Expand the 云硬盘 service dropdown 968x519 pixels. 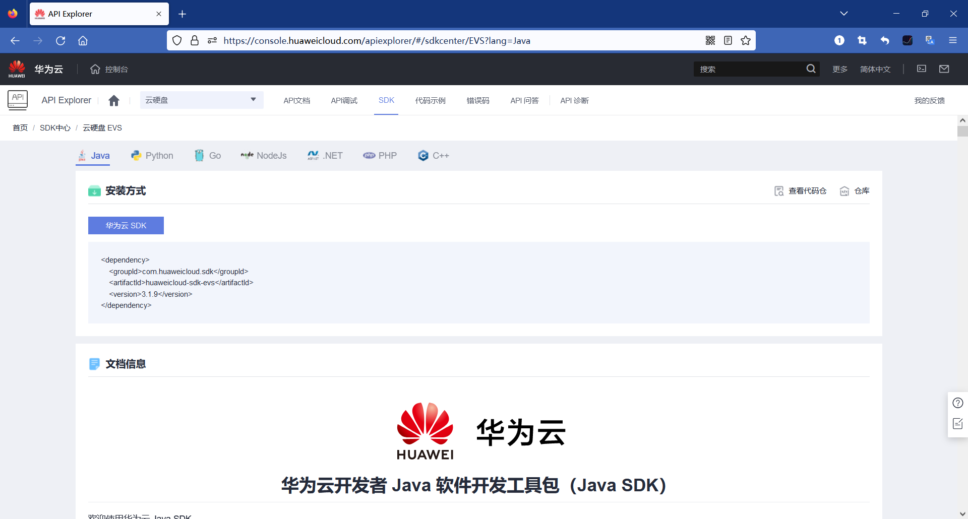[201, 100]
